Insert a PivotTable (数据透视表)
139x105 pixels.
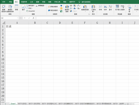[4, 9]
